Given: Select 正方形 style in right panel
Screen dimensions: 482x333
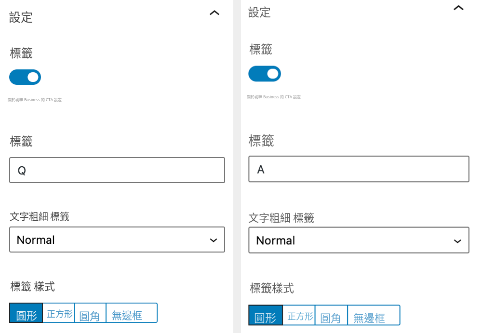Looking at the screenshot, I should point(299,315).
